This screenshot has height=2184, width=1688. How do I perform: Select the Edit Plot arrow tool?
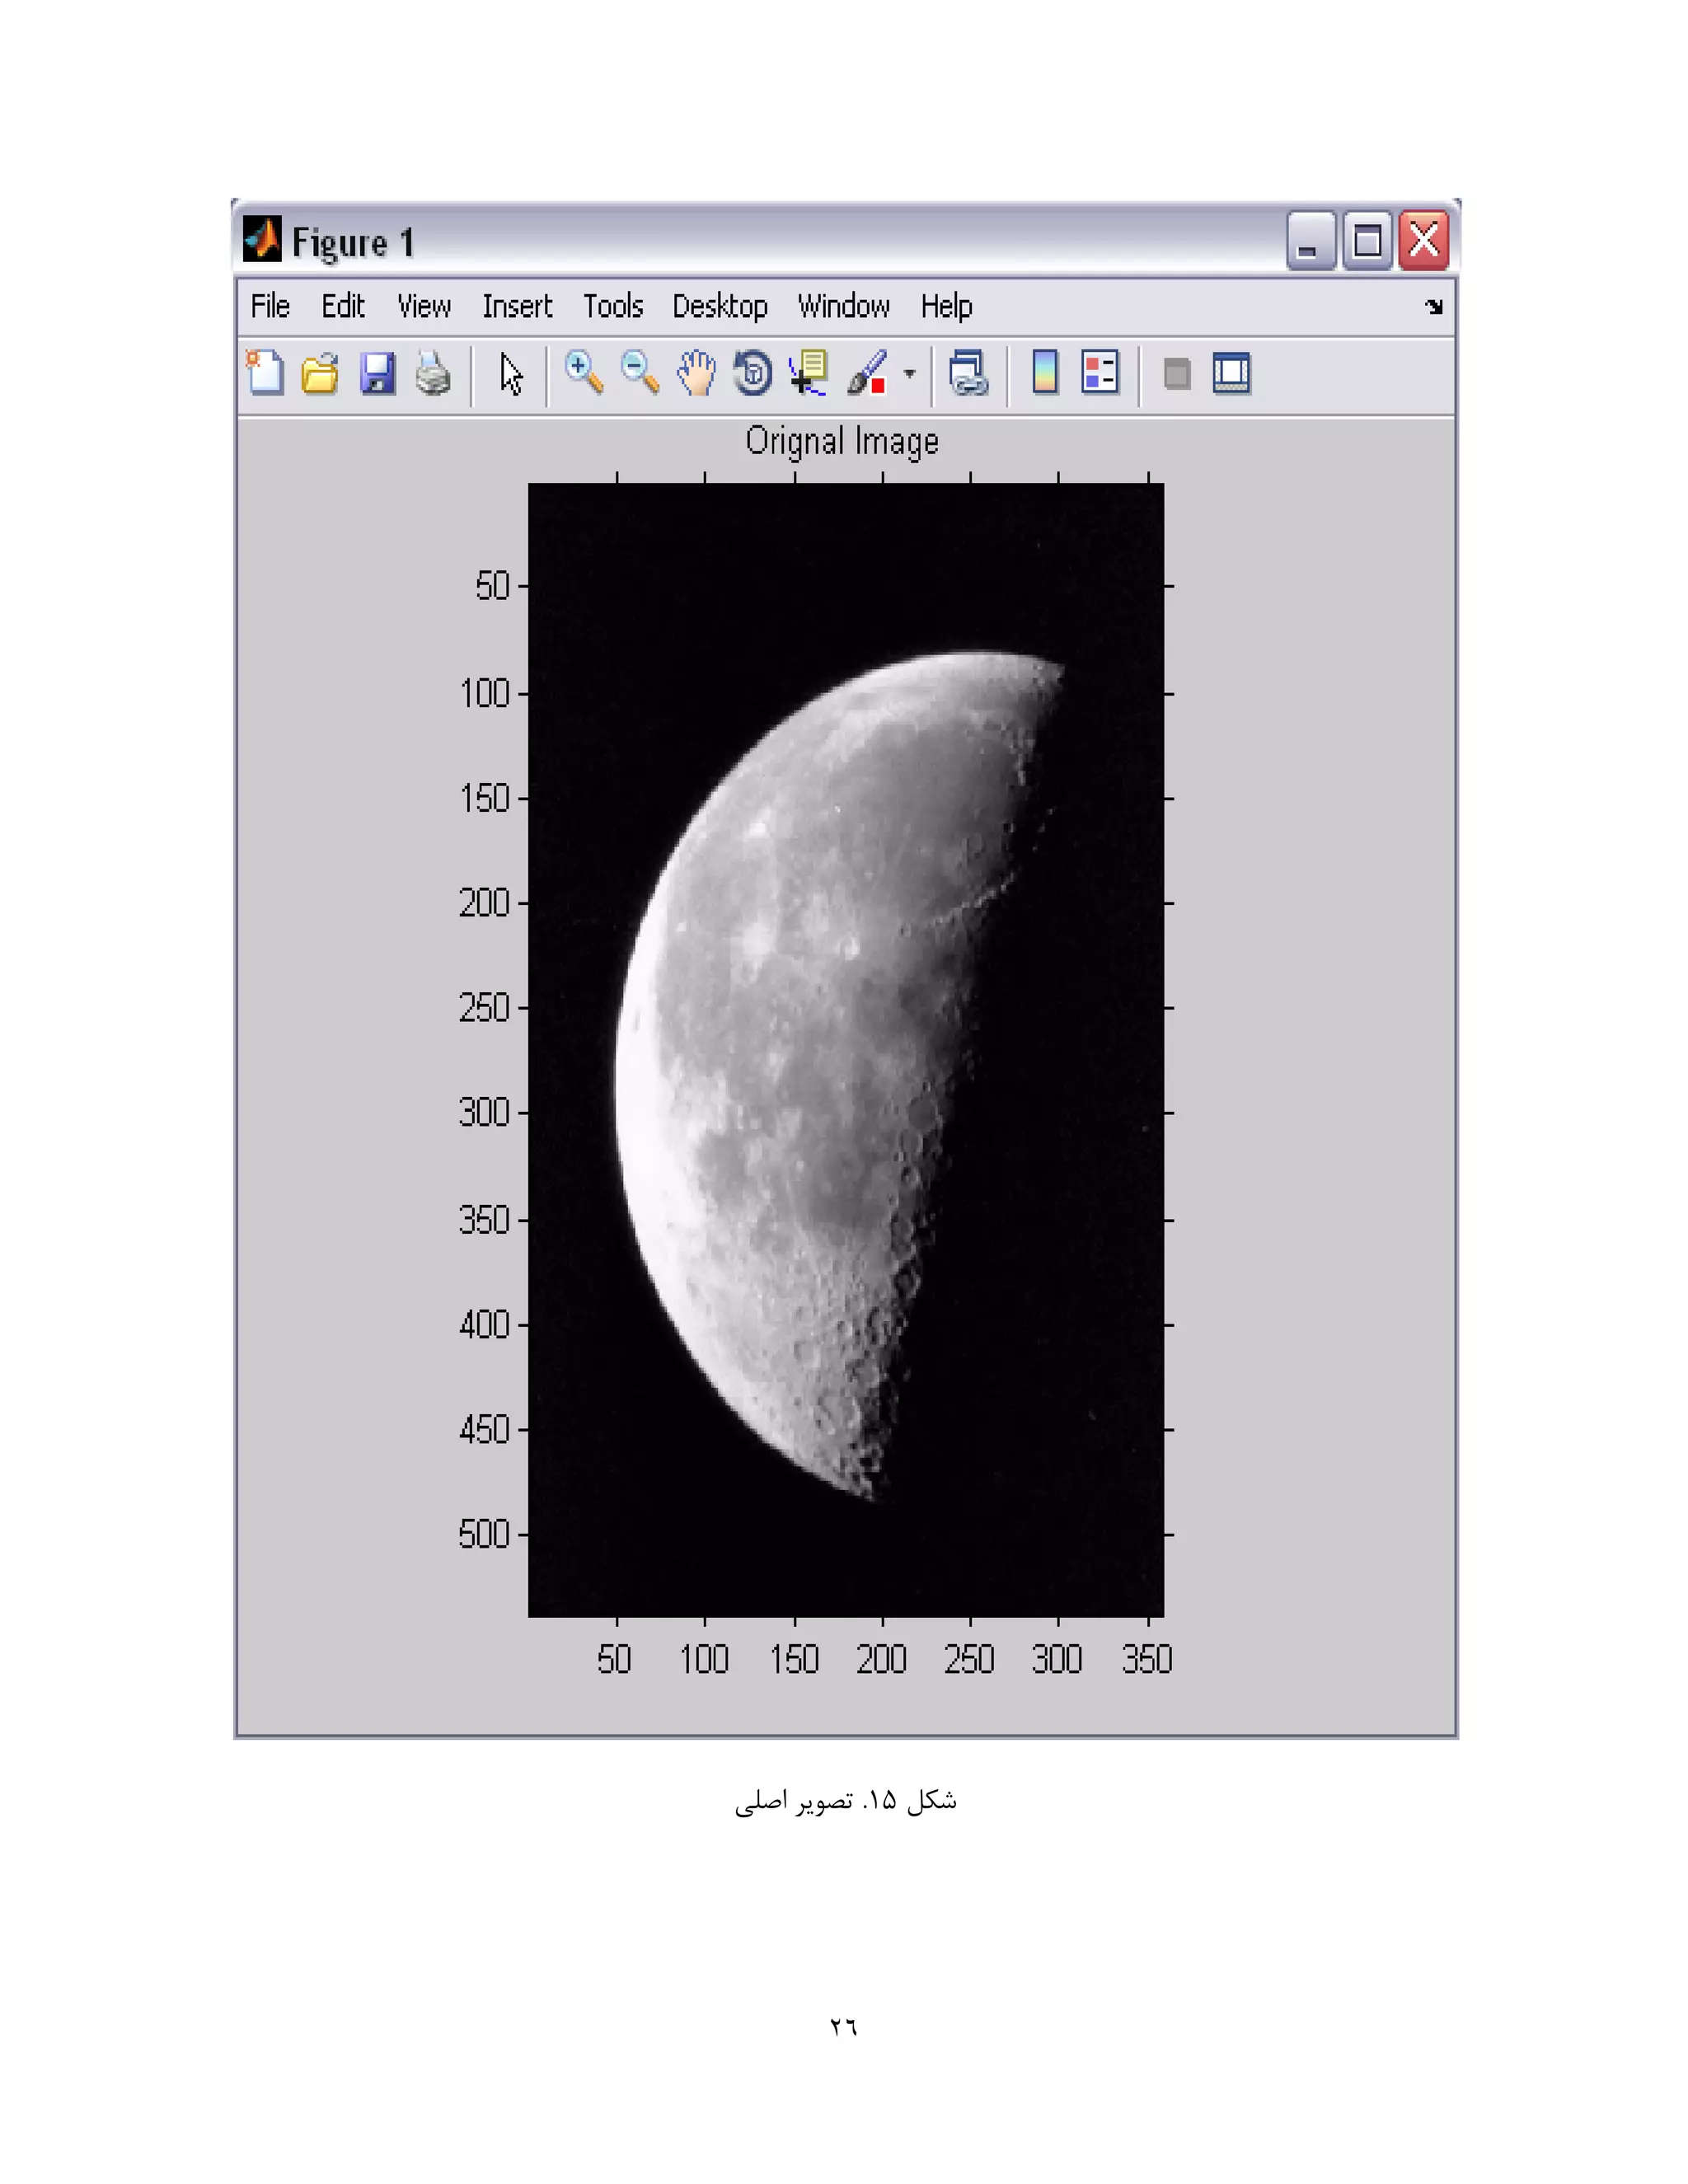coord(511,375)
